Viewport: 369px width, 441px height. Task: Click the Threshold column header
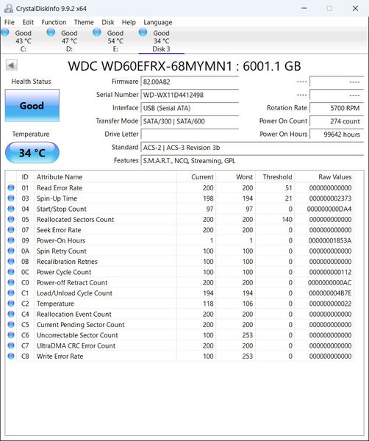pyautogui.click(x=275, y=177)
